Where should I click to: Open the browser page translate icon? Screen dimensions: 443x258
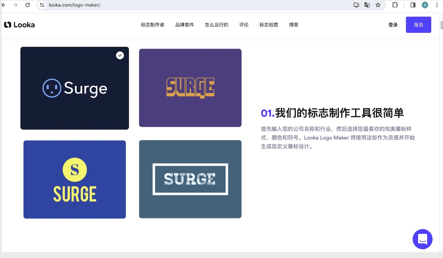pyautogui.click(x=367, y=5)
